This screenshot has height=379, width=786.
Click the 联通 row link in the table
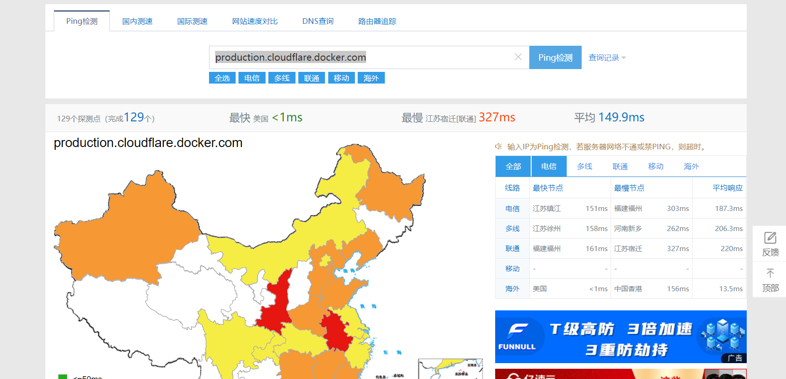click(512, 249)
